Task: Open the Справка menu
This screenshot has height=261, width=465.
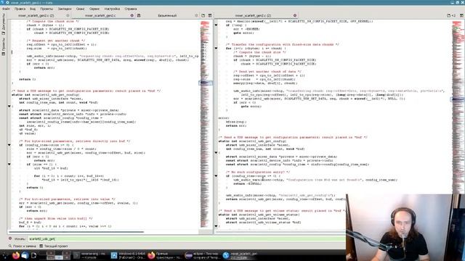Action: coord(131,9)
